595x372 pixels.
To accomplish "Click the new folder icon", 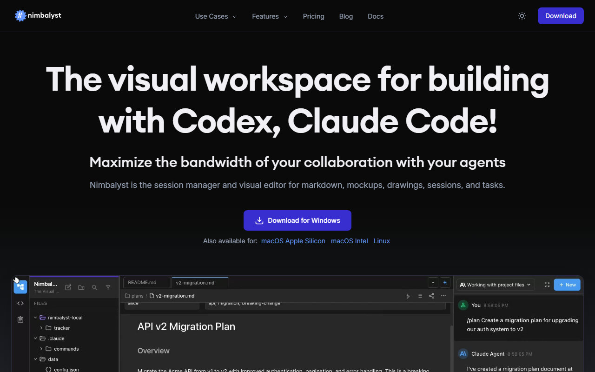I will [81, 287].
